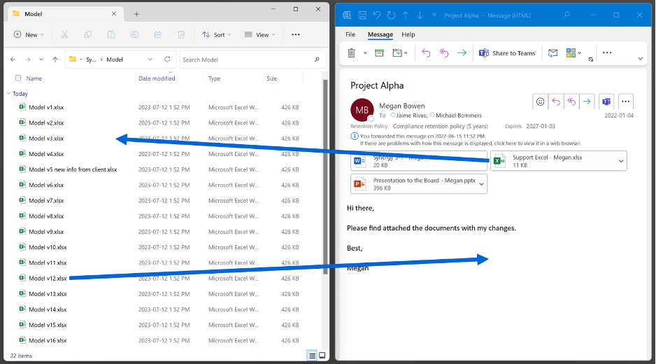Sort by Type column header
Viewport: 656px width, 364px height.
click(214, 78)
